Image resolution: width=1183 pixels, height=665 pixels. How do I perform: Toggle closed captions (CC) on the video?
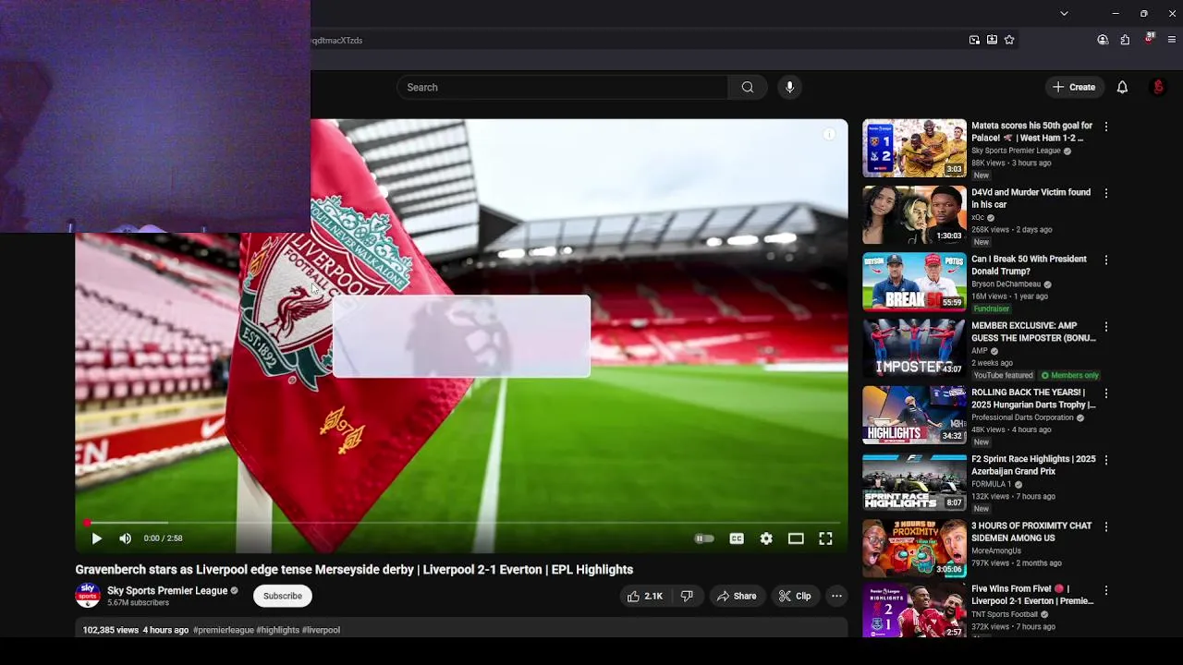737,538
